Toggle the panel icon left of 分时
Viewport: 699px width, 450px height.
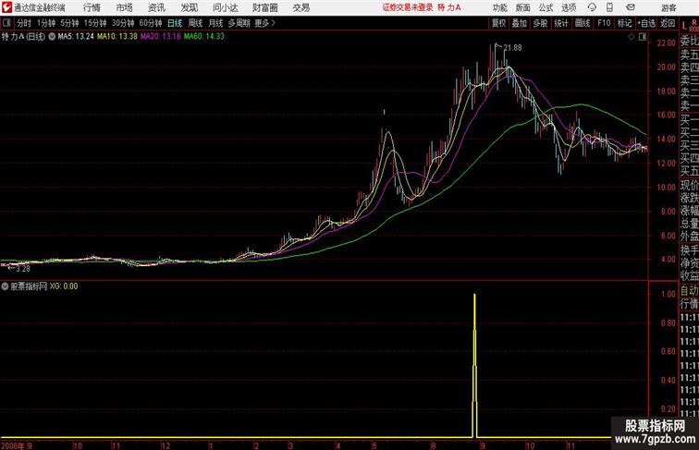click(6, 23)
